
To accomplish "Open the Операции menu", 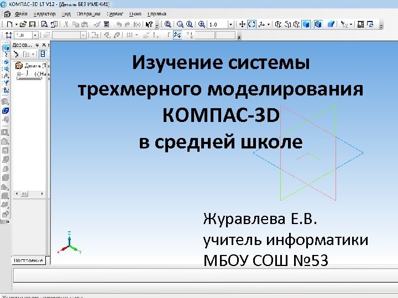I will (x=88, y=14).
